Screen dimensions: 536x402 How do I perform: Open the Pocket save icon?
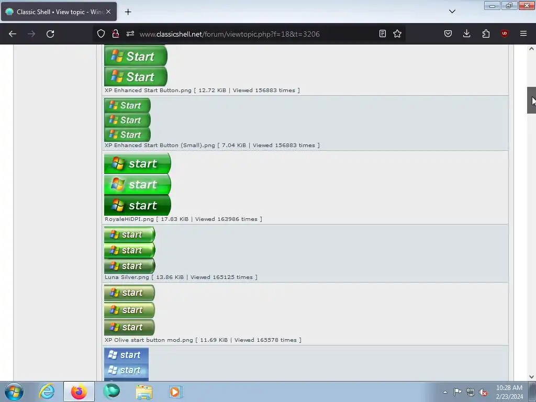tap(448, 33)
